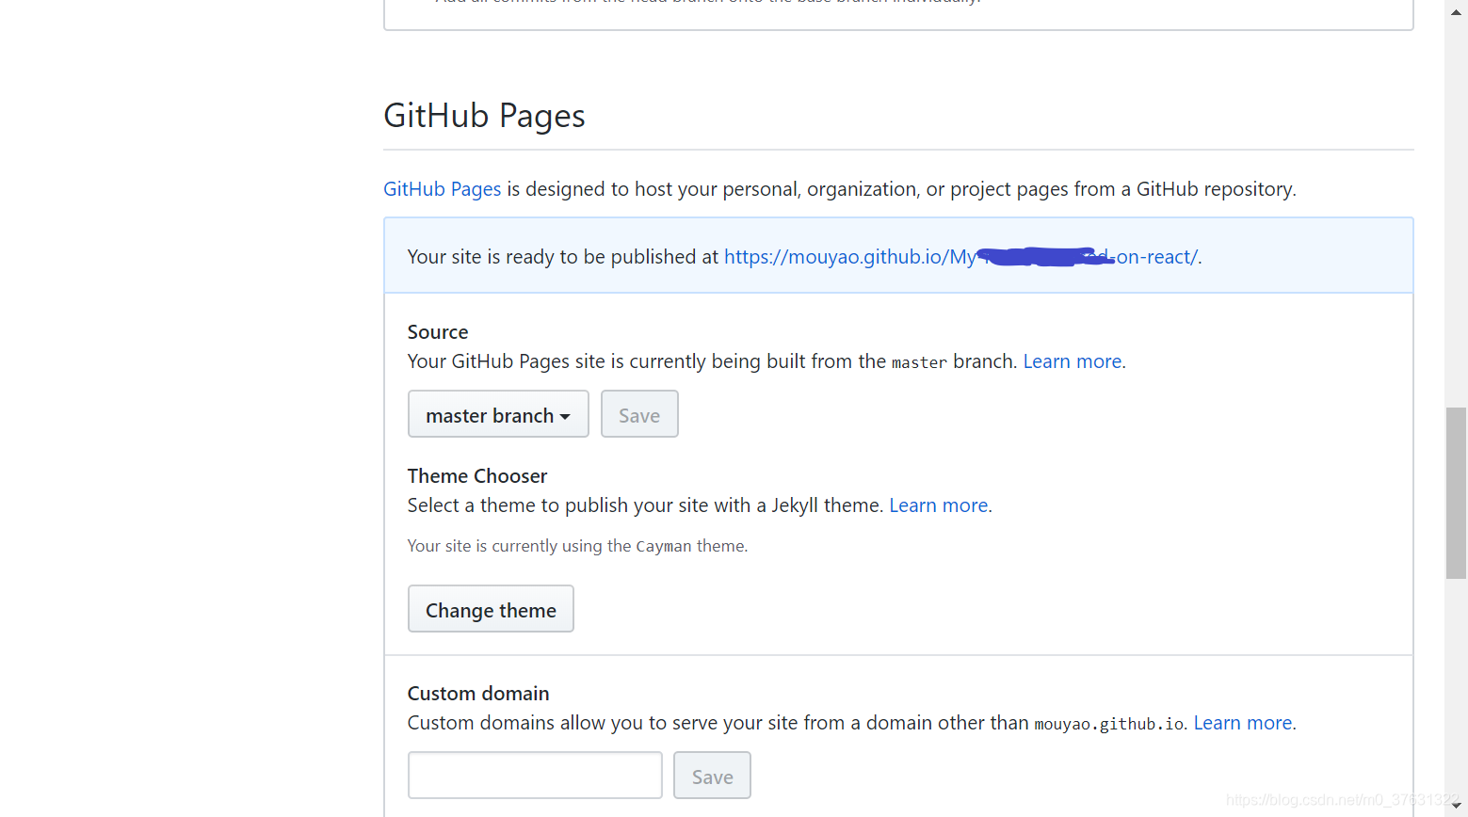Viewport: 1468px width, 817px height.
Task: Focus the Custom domain text field
Action: 535,776
